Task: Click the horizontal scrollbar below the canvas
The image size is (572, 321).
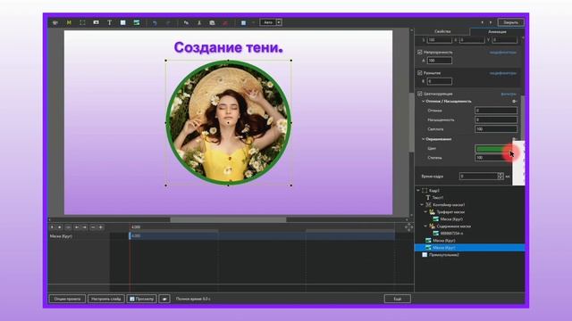Action: [x=229, y=220]
